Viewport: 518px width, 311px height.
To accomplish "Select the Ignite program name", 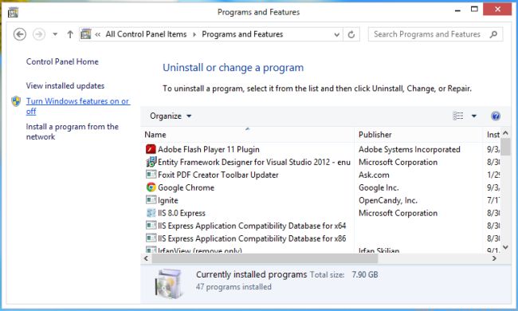I will click(168, 200).
